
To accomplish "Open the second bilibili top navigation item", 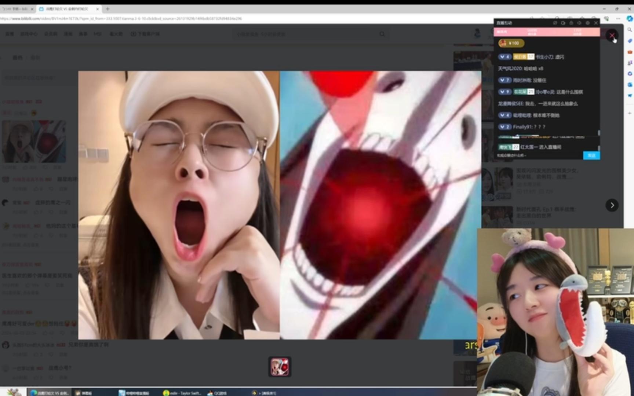I will 29,34.
